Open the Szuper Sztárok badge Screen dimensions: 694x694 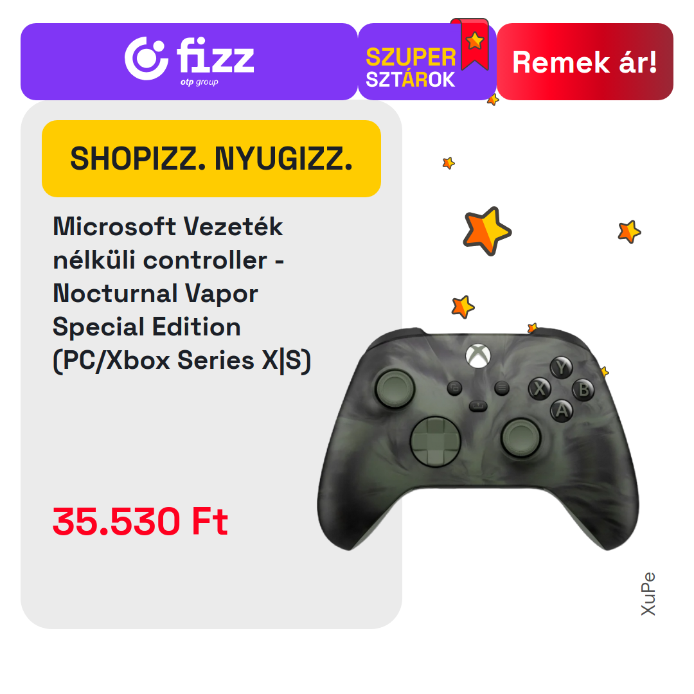pyautogui.click(x=427, y=62)
